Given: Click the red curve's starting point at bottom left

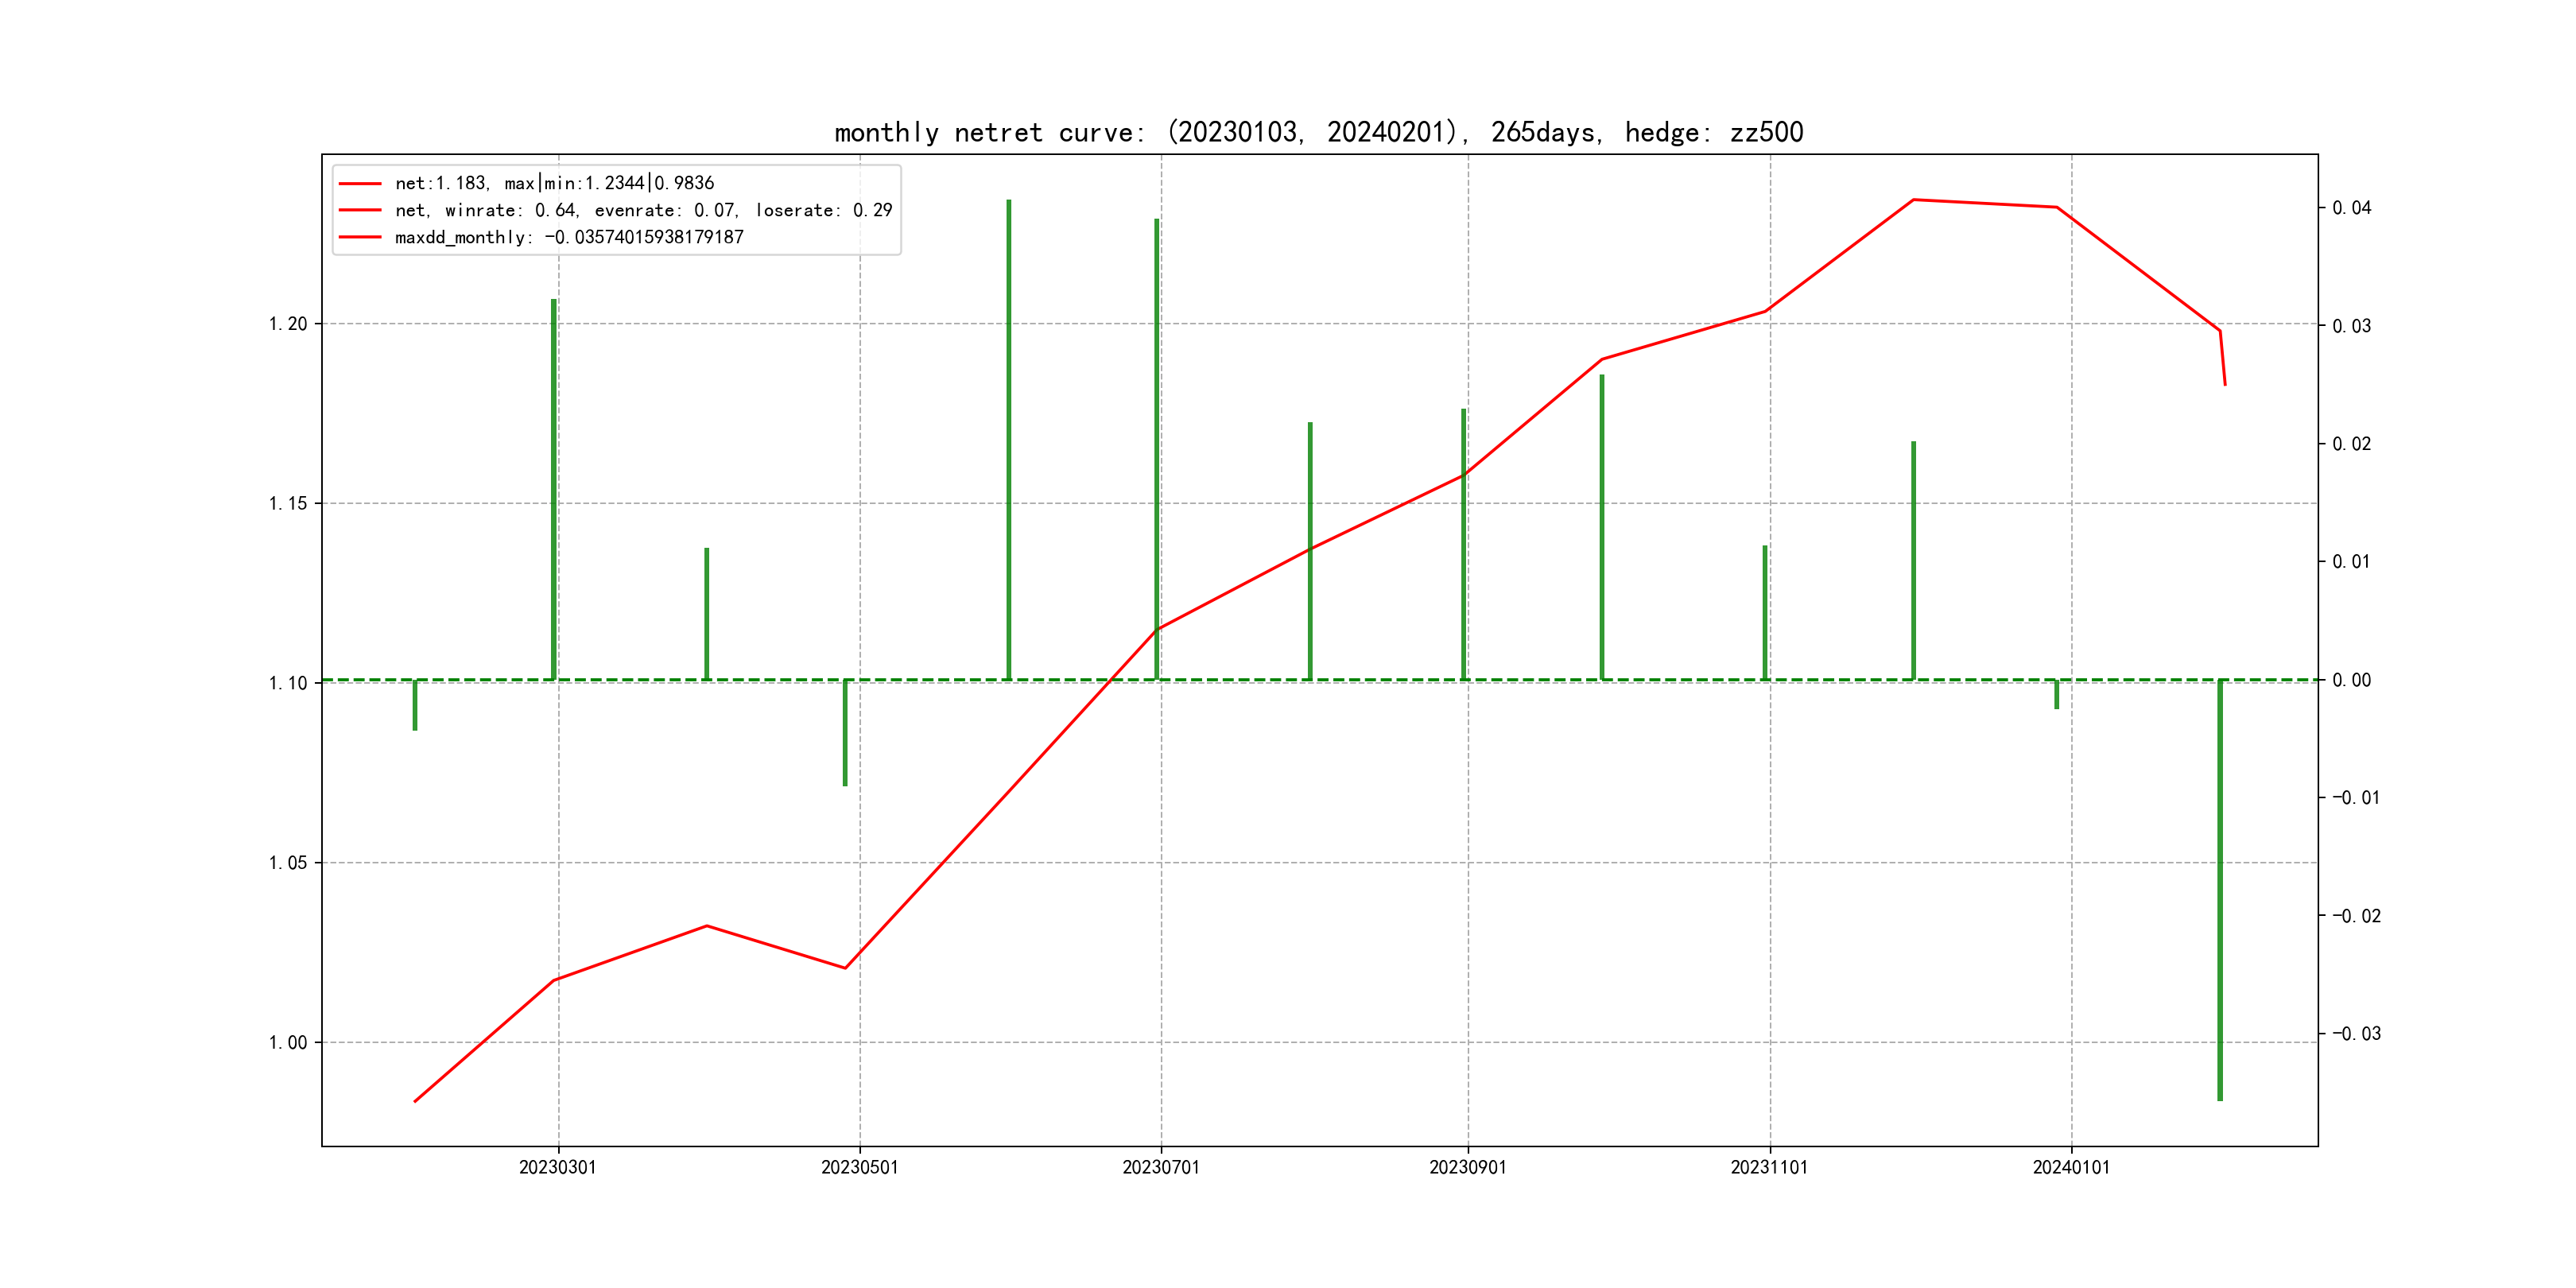Looking at the screenshot, I should pos(415,1101).
